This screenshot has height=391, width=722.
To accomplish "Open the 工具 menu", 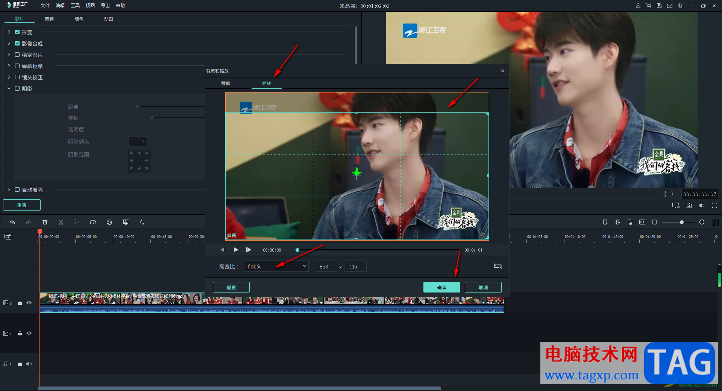I will pos(75,6).
